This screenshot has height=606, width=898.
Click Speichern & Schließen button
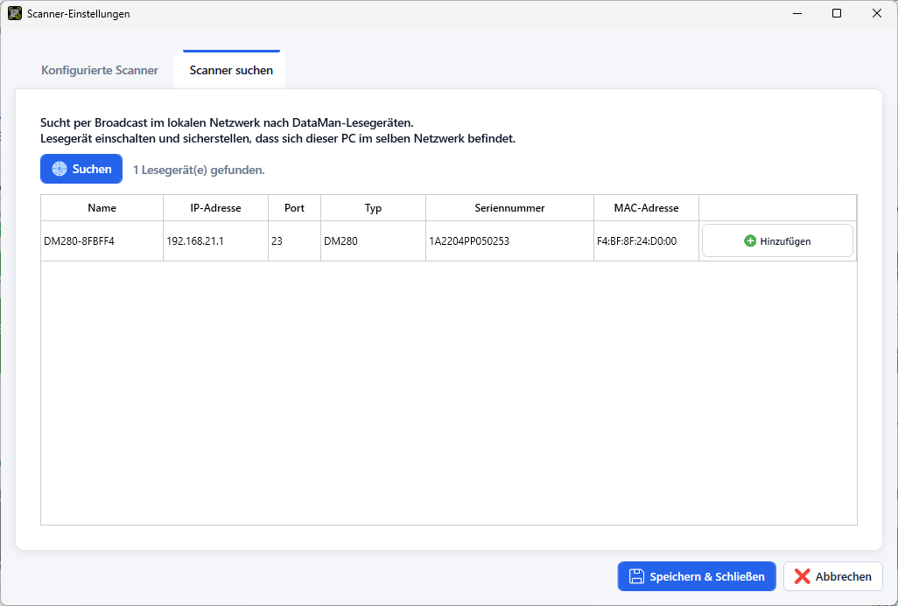[697, 576]
